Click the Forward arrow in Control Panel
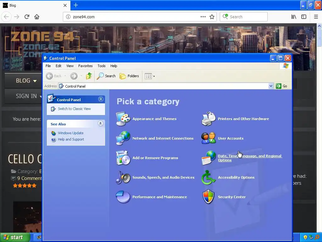This screenshot has height=242, width=322. tap(74, 76)
